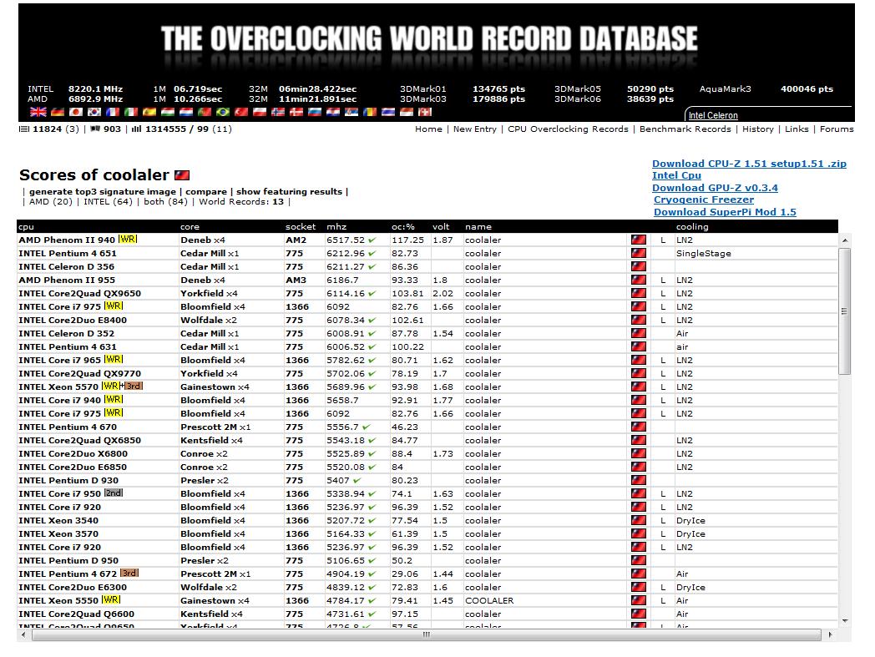
Task: Click the horizontal scrollbar left arrow
Action: [x=23, y=634]
